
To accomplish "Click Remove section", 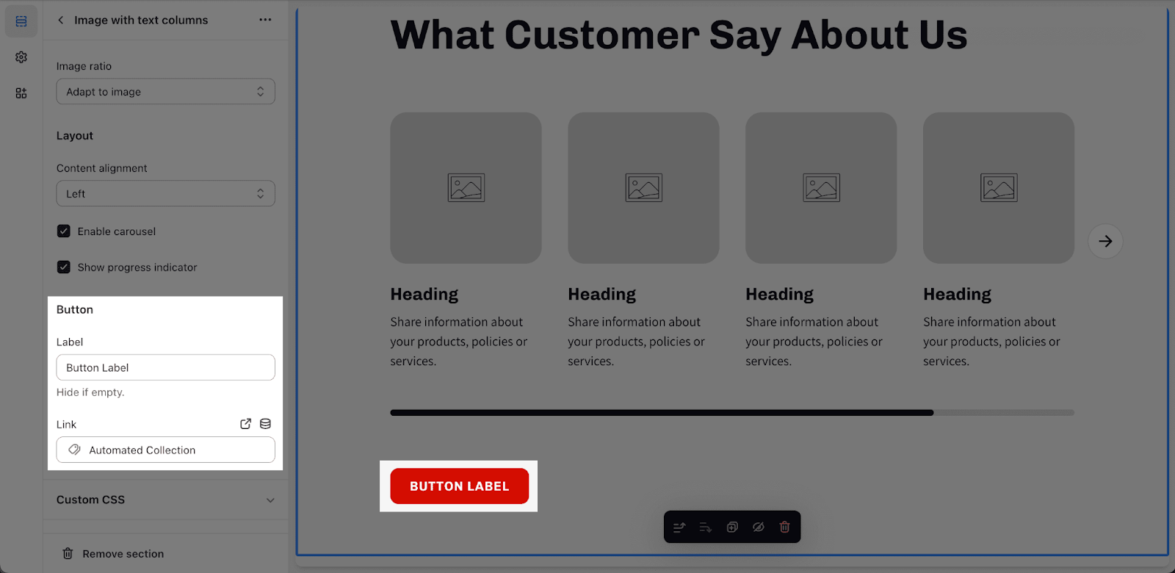I will click(x=123, y=554).
